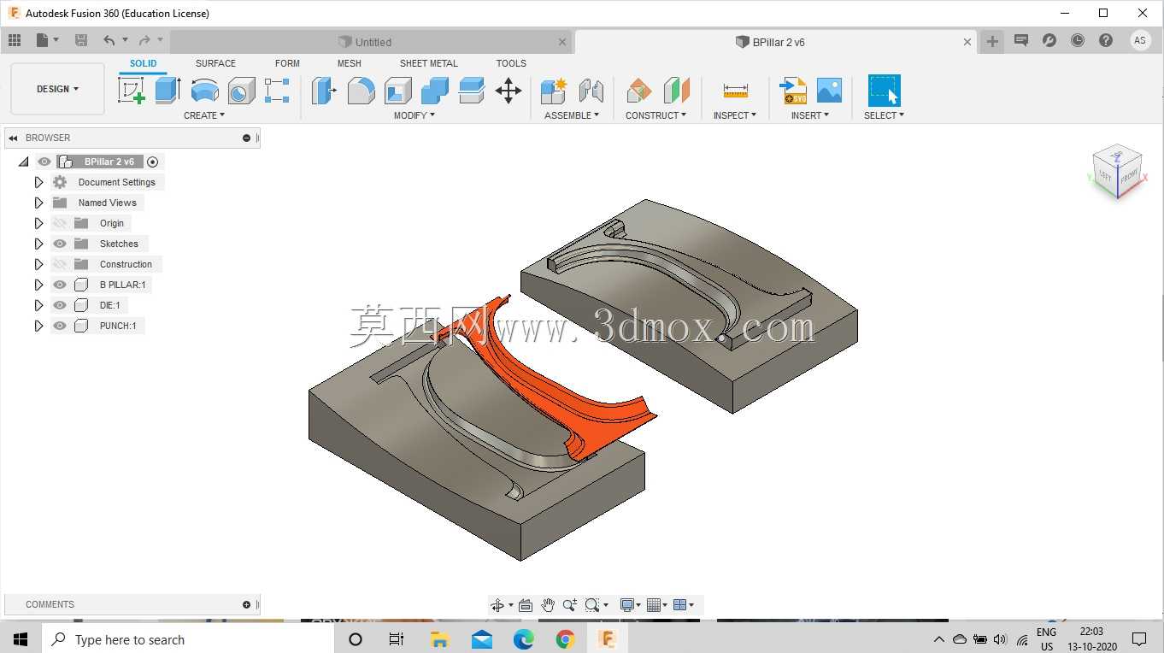The height and width of the screenshot is (653, 1164).
Task: Click the Undo arrow
Action: point(109,40)
